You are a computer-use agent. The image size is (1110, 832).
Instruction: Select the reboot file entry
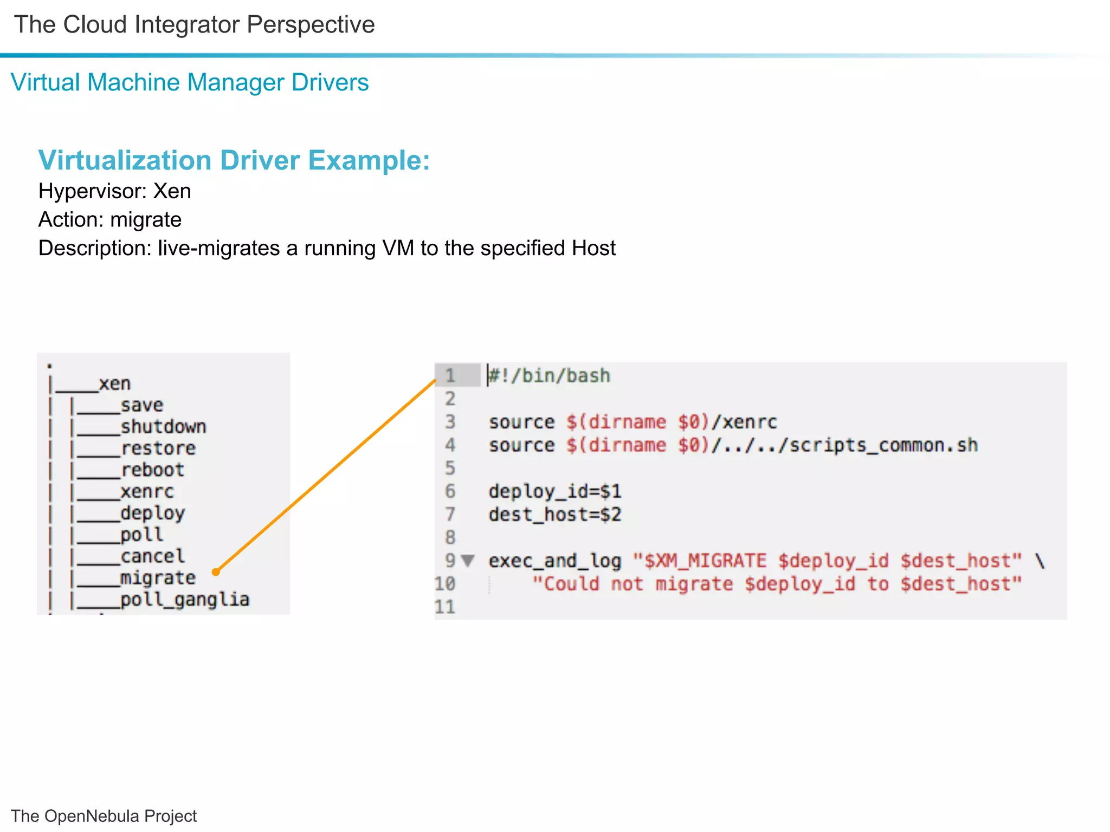click(x=152, y=470)
